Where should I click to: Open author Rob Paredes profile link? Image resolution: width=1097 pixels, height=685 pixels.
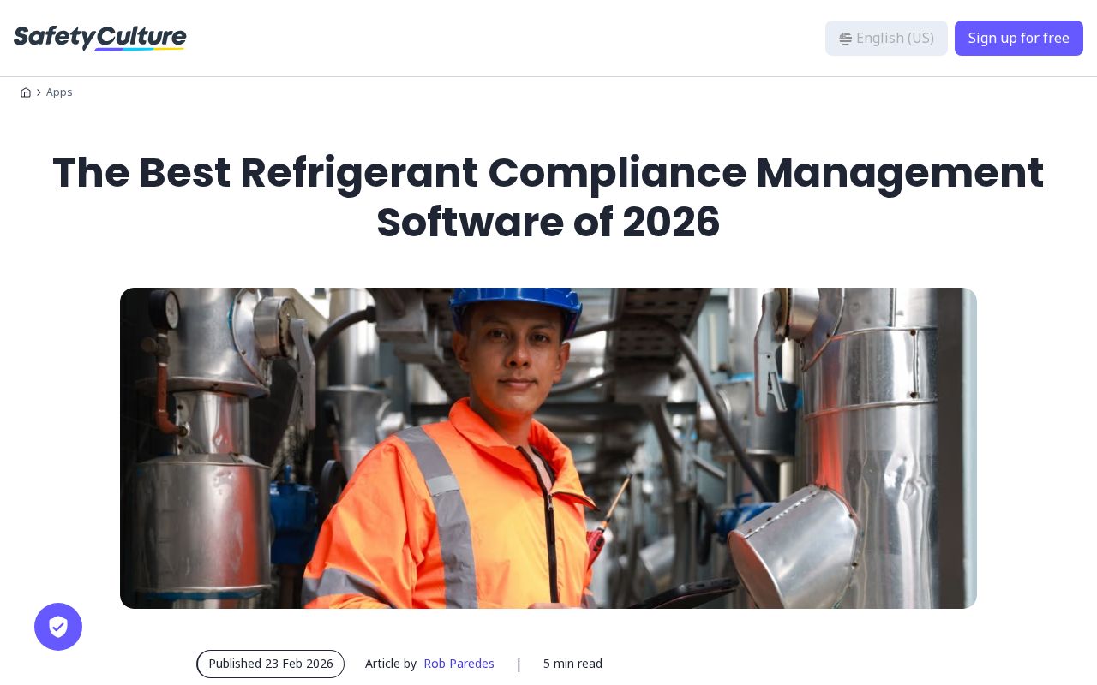459,664
